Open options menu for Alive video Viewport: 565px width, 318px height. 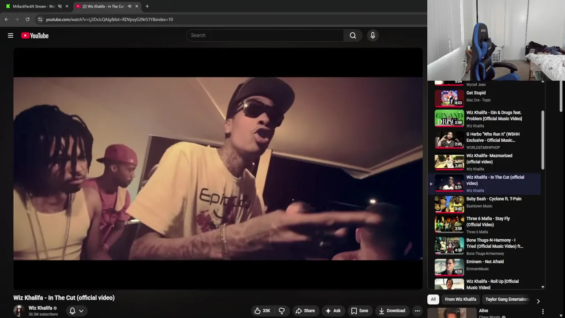point(543,311)
